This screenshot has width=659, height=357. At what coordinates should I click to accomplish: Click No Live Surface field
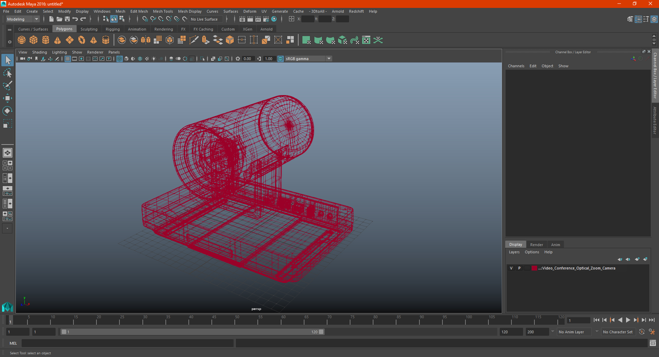point(206,19)
